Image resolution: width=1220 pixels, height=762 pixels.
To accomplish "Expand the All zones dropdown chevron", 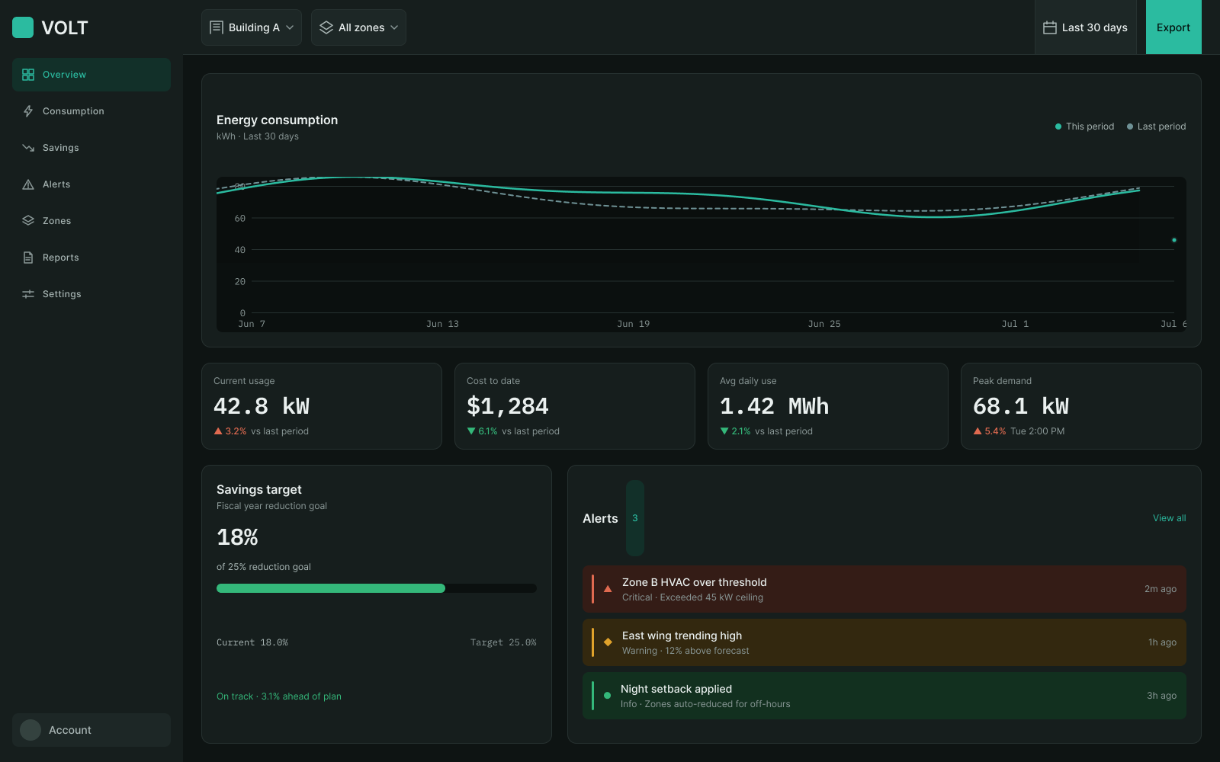I will click(394, 27).
